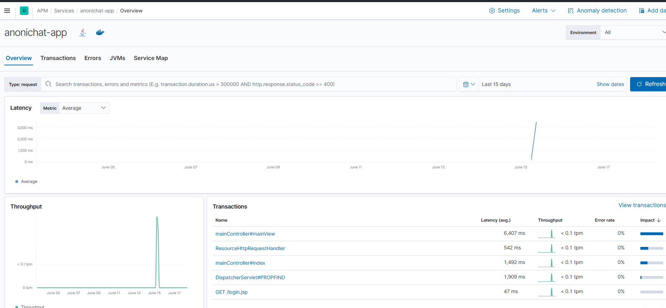Screen dimensions: 666x308
Task: Go to Services breadcrumb
Action: point(64,11)
